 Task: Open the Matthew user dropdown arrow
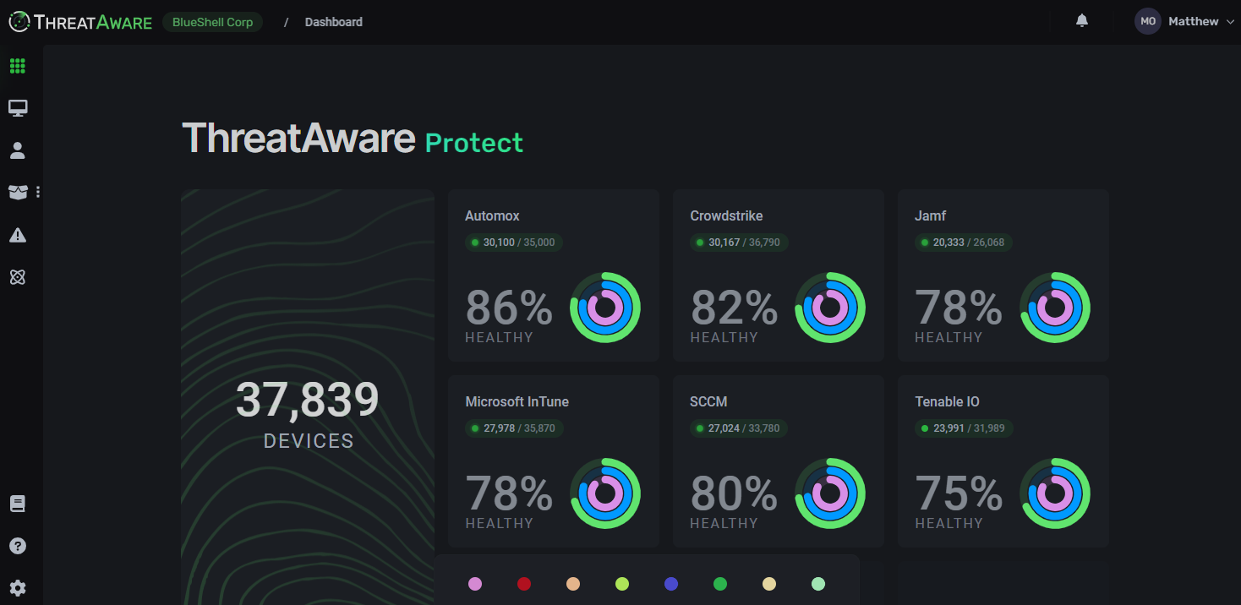click(x=1230, y=22)
